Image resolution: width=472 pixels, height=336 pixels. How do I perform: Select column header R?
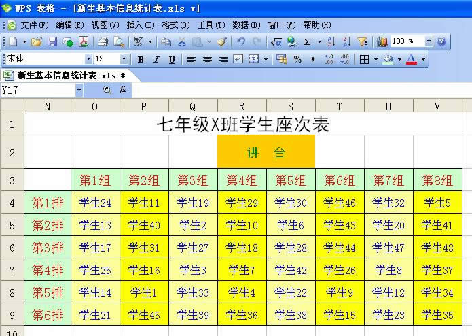pos(242,106)
